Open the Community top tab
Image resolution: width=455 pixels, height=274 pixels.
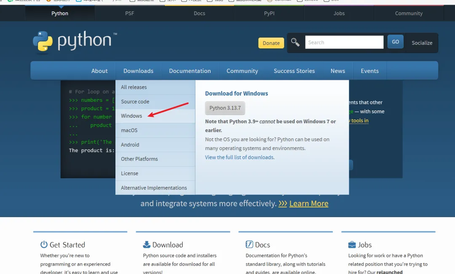point(409,13)
